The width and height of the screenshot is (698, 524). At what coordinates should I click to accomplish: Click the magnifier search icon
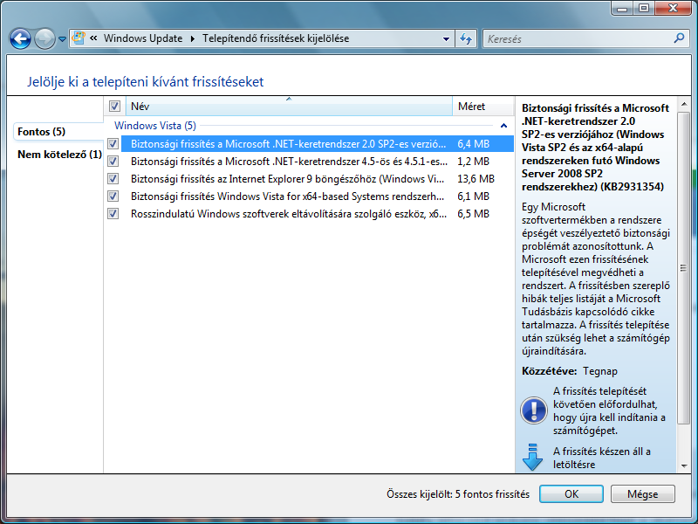click(679, 38)
